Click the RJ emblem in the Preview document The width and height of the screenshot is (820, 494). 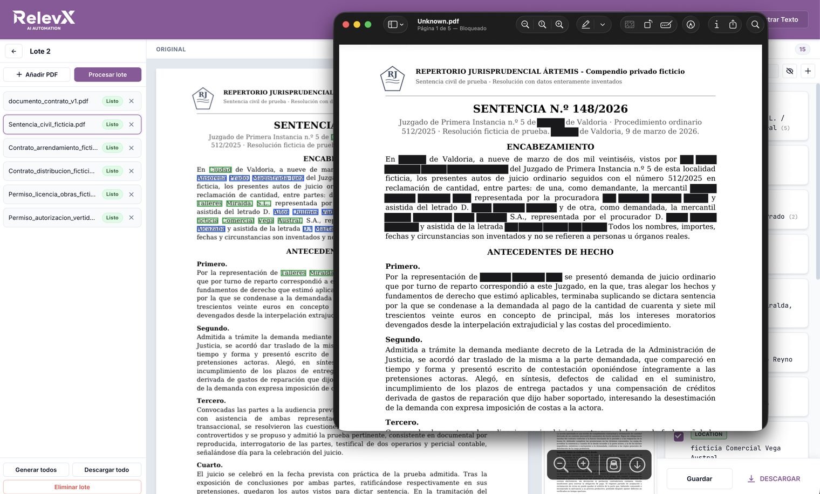(392, 78)
